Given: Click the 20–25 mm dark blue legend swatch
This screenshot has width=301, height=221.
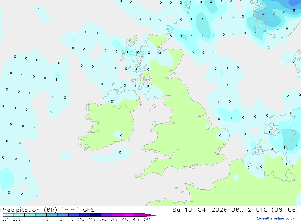Looking at the screenshot, I should pos(85,215).
